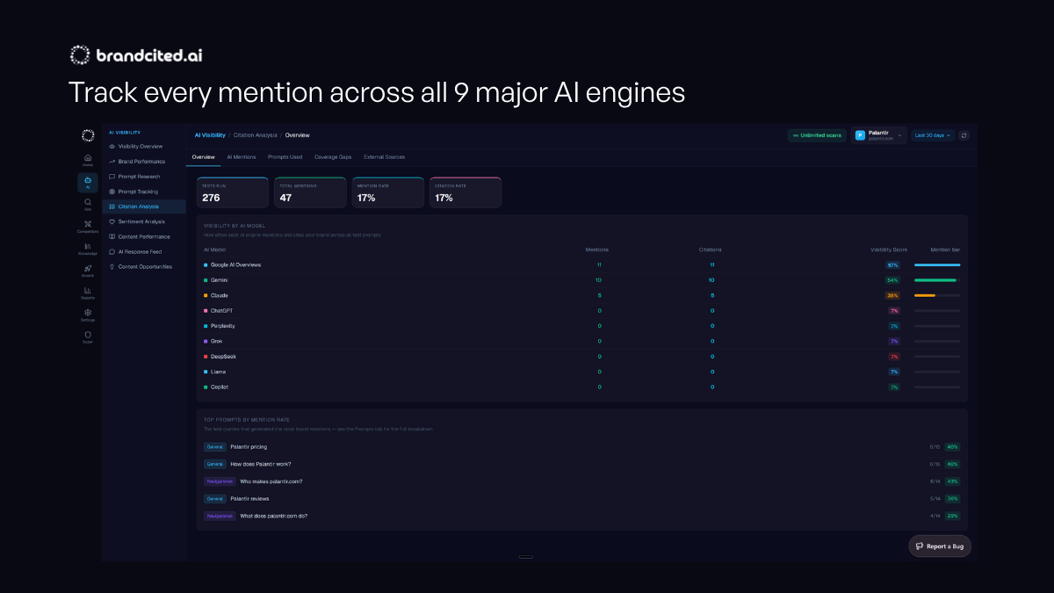This screenshot has height=593, width=1054.
Task: Click the Citation Analysis breadcrumb link
Action: tap(256, 135)
